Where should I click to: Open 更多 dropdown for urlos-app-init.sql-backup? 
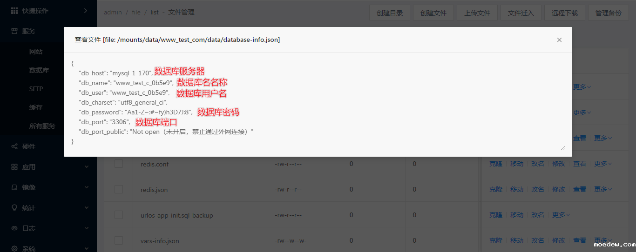coord(561,215)
